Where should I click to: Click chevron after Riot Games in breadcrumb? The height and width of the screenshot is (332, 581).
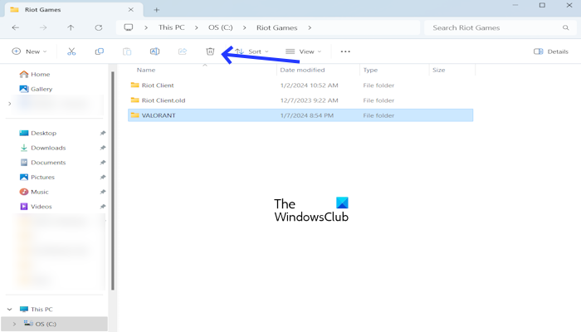[x=310, y=27]
